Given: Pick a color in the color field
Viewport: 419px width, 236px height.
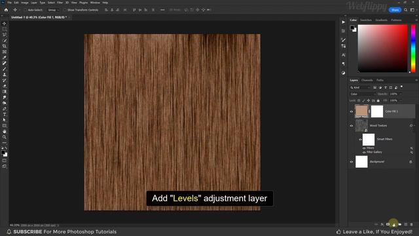Looking at the screenshot, I should click(382, 49).
